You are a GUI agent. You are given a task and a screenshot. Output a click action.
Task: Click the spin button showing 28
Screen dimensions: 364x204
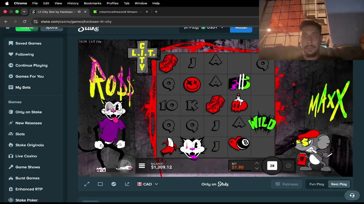pyautogui.click(x=272, y=166)
